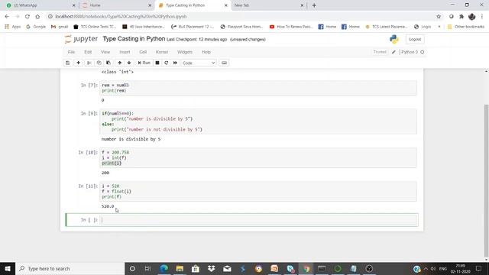Open Dropbox from taskbar
The width and height of the screenshot is (489, 275).
(x=212, y=268)
